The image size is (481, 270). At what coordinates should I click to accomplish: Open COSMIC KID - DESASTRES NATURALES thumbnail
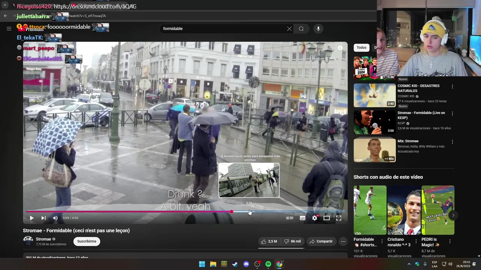tap(375, 95)
